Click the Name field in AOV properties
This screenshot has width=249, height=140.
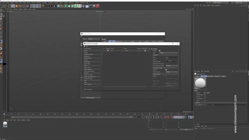click(x=172, y=57)
